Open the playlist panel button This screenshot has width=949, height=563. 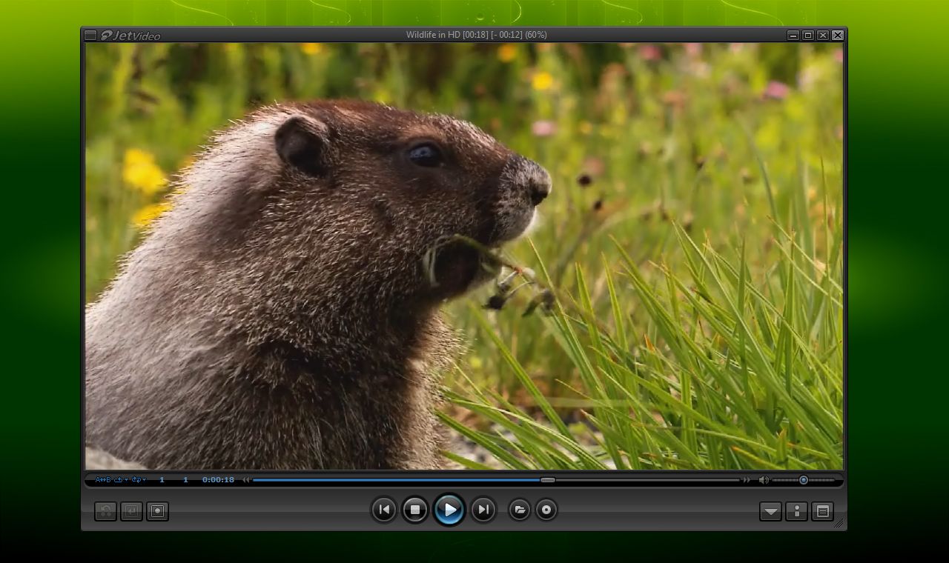[x=822, y=511]
